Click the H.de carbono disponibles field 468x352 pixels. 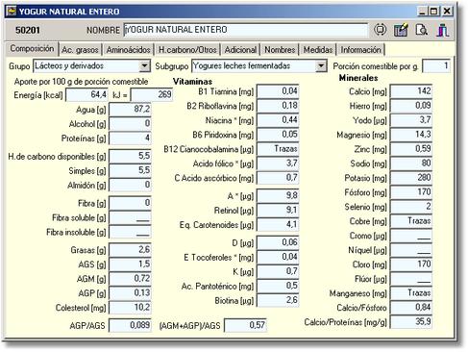tap(130, 156)
